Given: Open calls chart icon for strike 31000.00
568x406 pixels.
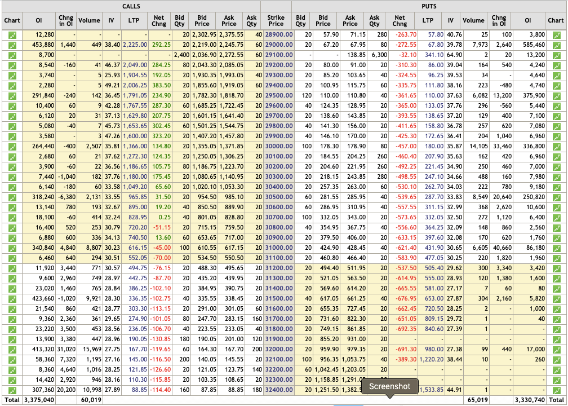Looking at the screenshot, I should (12, 248).
